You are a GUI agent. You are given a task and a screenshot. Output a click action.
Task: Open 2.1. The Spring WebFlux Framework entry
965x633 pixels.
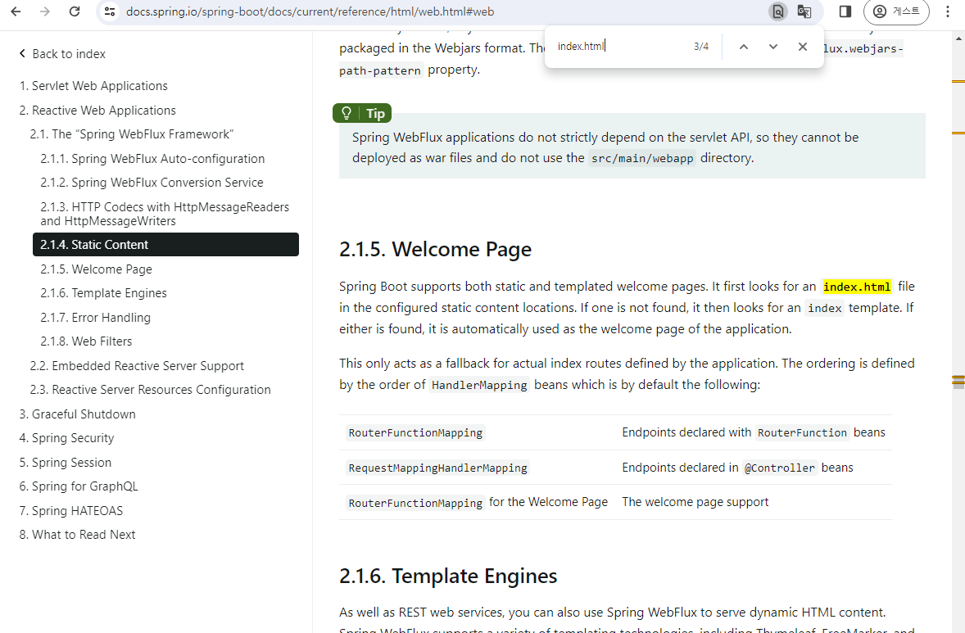[x=132, y=134]
